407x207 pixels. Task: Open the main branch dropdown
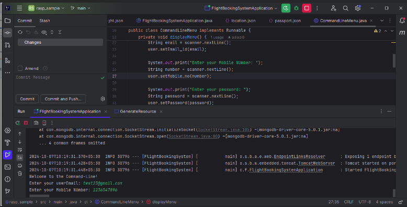click(80, 8)
